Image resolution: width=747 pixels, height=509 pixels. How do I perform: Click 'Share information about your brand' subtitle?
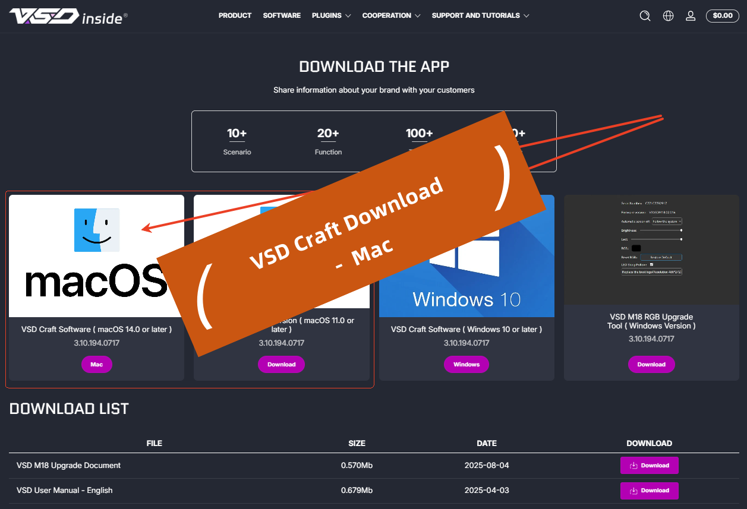374,90
